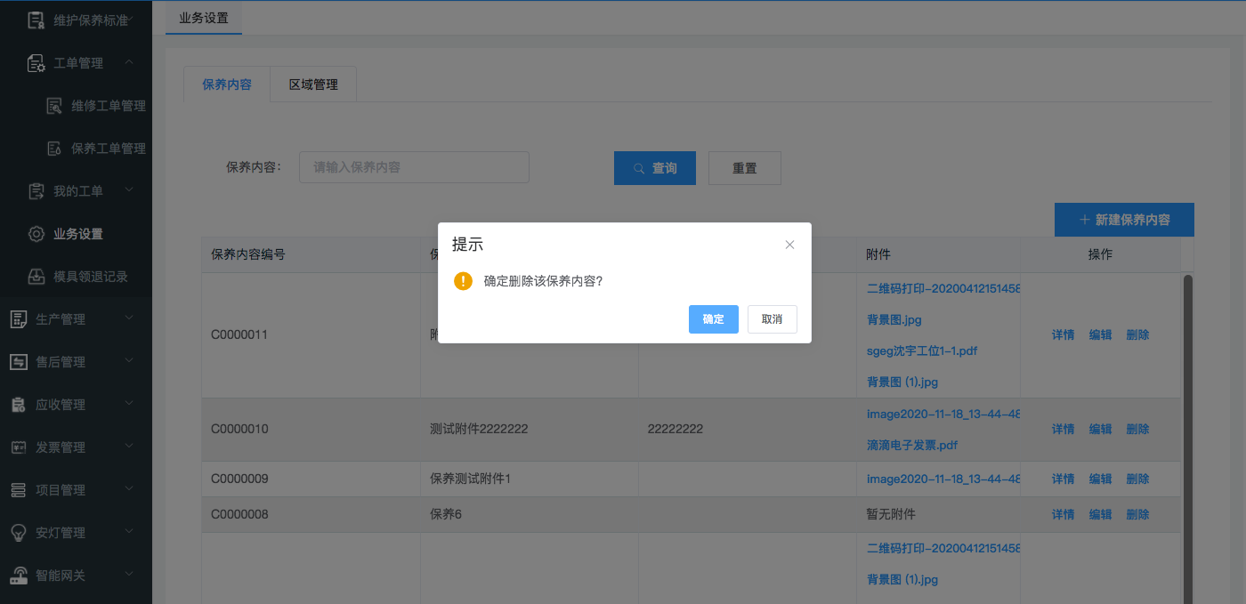The image size is (1246, 604).
Task: Expand the 售后管理 menu arrow
Action: point(129,361)
